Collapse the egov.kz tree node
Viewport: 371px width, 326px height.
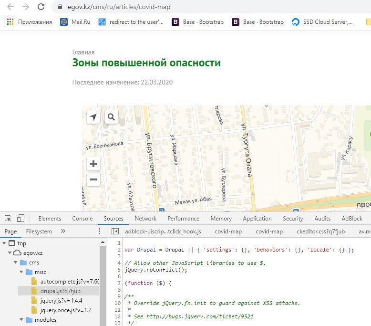pyautogui.click(x=10, y=252)
